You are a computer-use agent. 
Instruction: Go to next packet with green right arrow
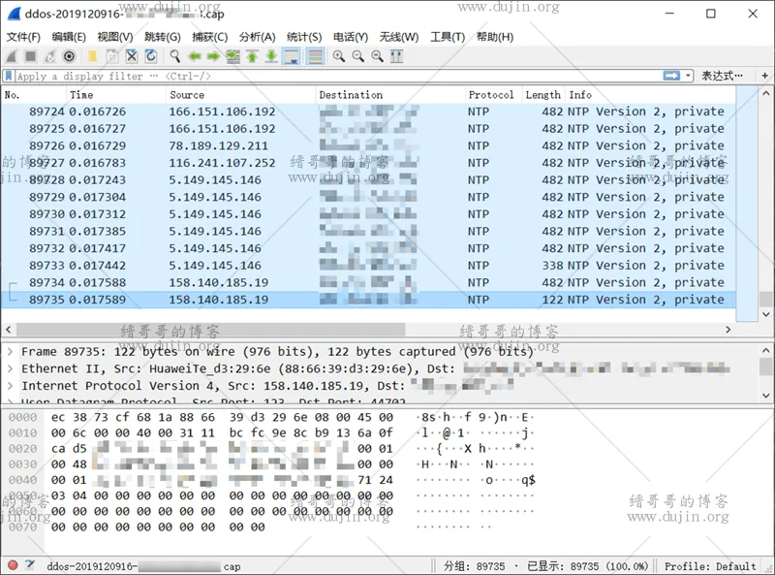(213, 56)
